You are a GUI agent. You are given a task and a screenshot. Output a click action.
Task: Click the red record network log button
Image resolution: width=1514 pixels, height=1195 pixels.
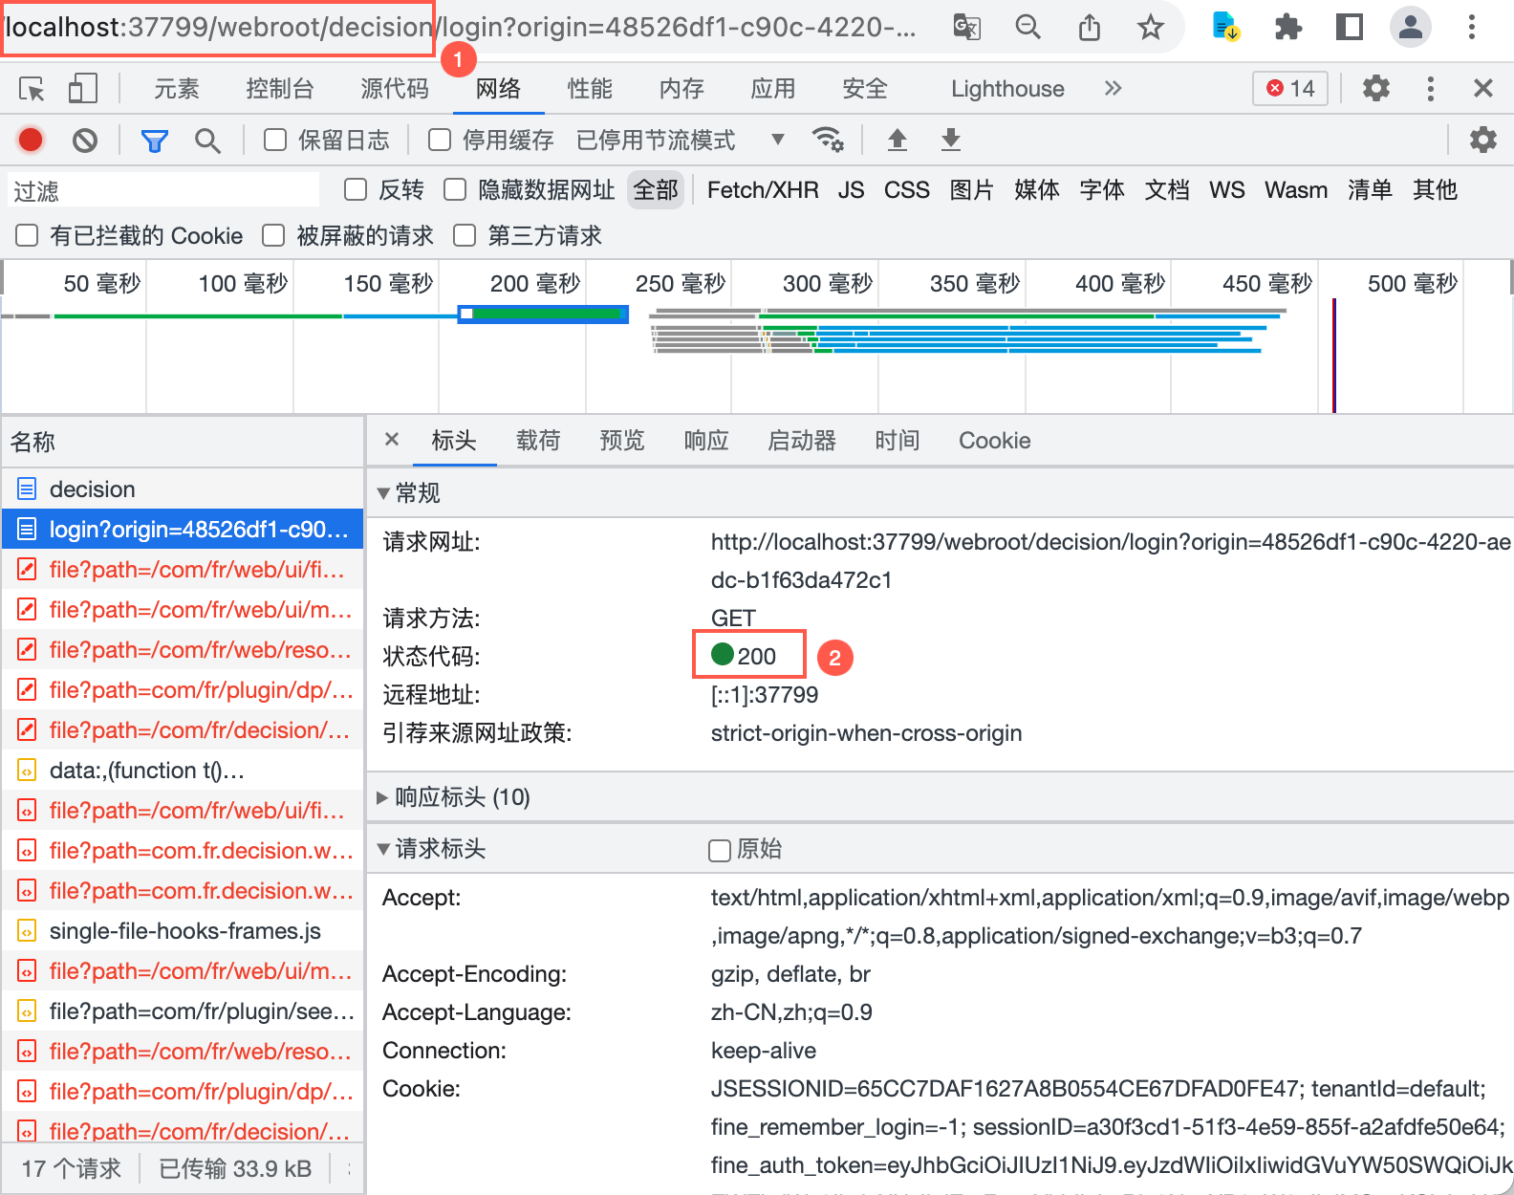pos(31,141)
